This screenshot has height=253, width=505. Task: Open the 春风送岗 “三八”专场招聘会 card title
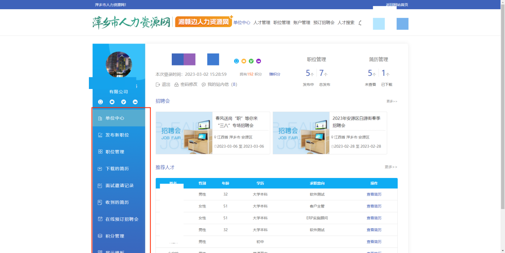coord(237,122)
